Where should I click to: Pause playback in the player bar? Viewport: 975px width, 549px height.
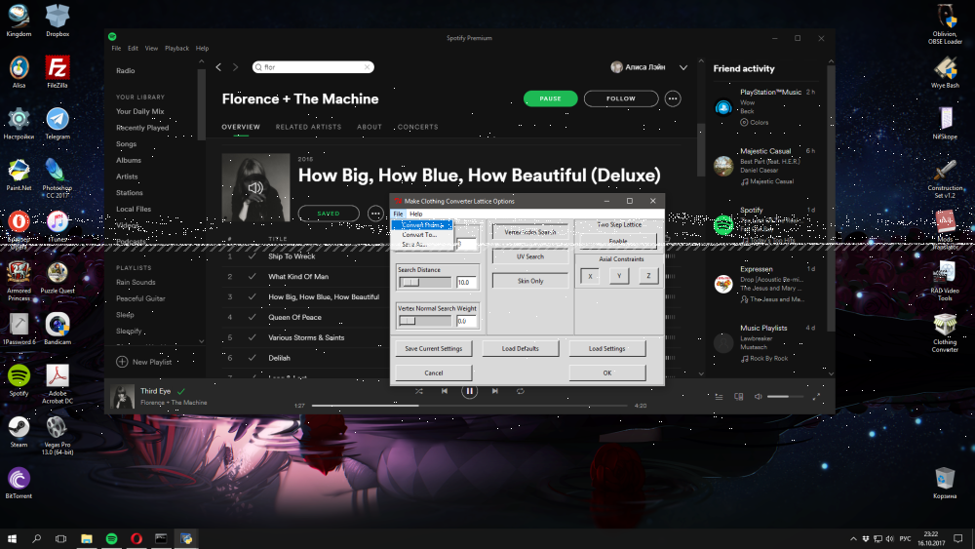click(470, 391)
